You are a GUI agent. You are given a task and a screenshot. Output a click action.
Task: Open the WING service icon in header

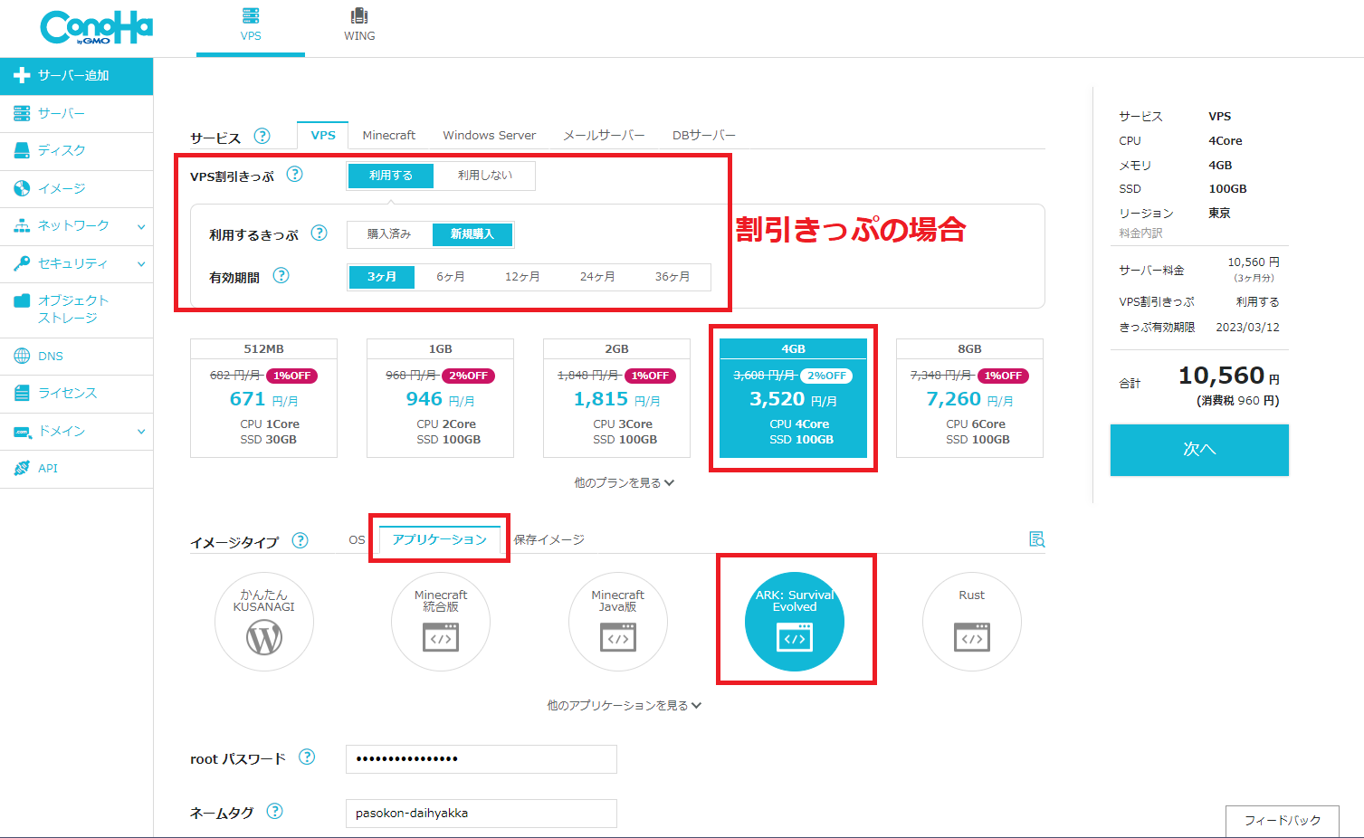[359, 24]
